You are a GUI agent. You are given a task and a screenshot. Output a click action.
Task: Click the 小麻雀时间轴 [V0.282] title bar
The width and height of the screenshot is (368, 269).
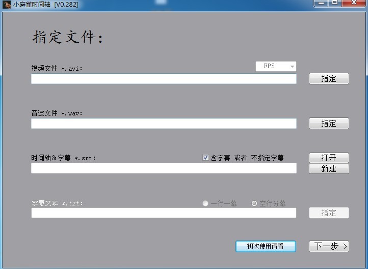pos(153,5)
